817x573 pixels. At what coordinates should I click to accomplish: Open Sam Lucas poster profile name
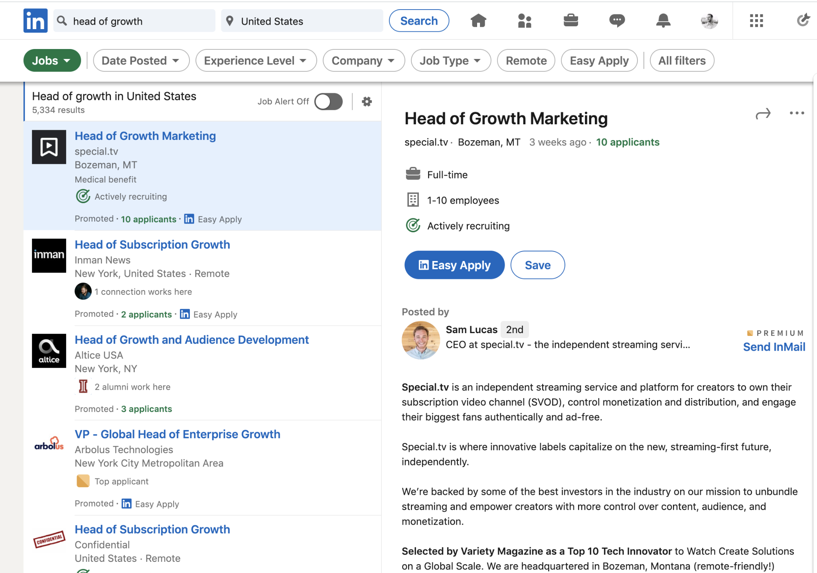click(x=472, y=330)
